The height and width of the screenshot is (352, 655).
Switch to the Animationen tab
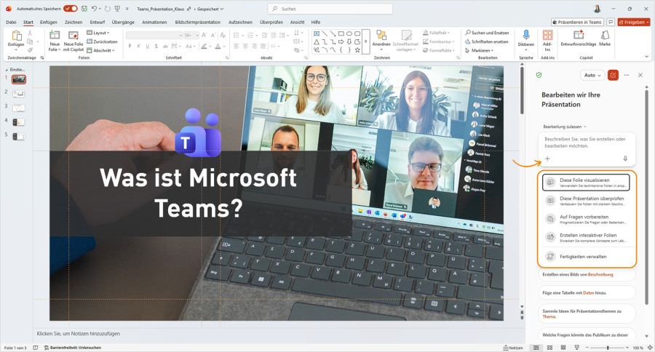(x=154, y=22)
